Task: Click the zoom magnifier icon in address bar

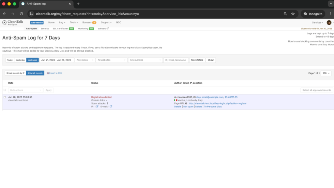Action: [x=285, y=14]
